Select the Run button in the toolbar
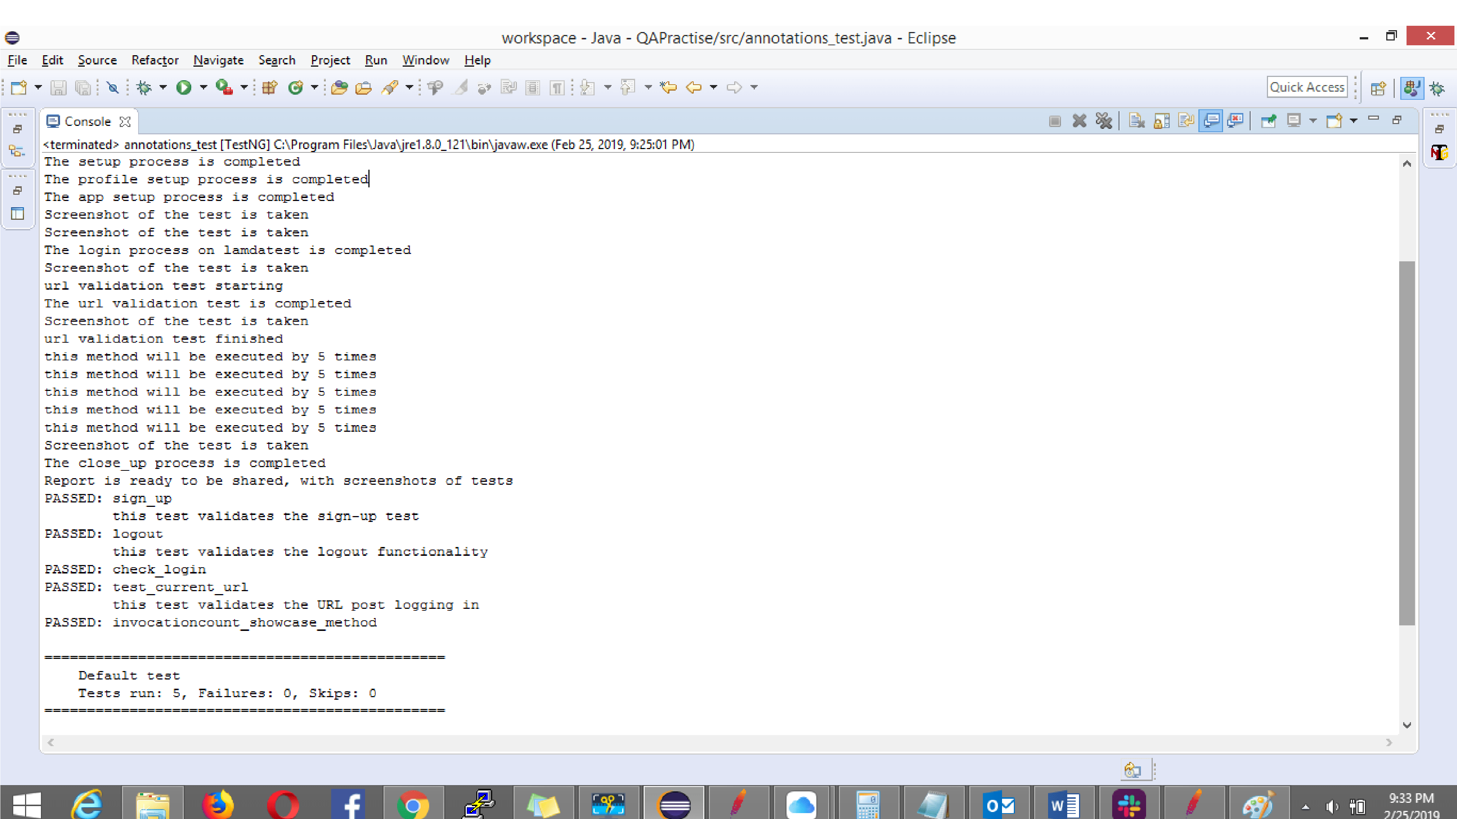The image size is (1457, 819). (185, 87)
